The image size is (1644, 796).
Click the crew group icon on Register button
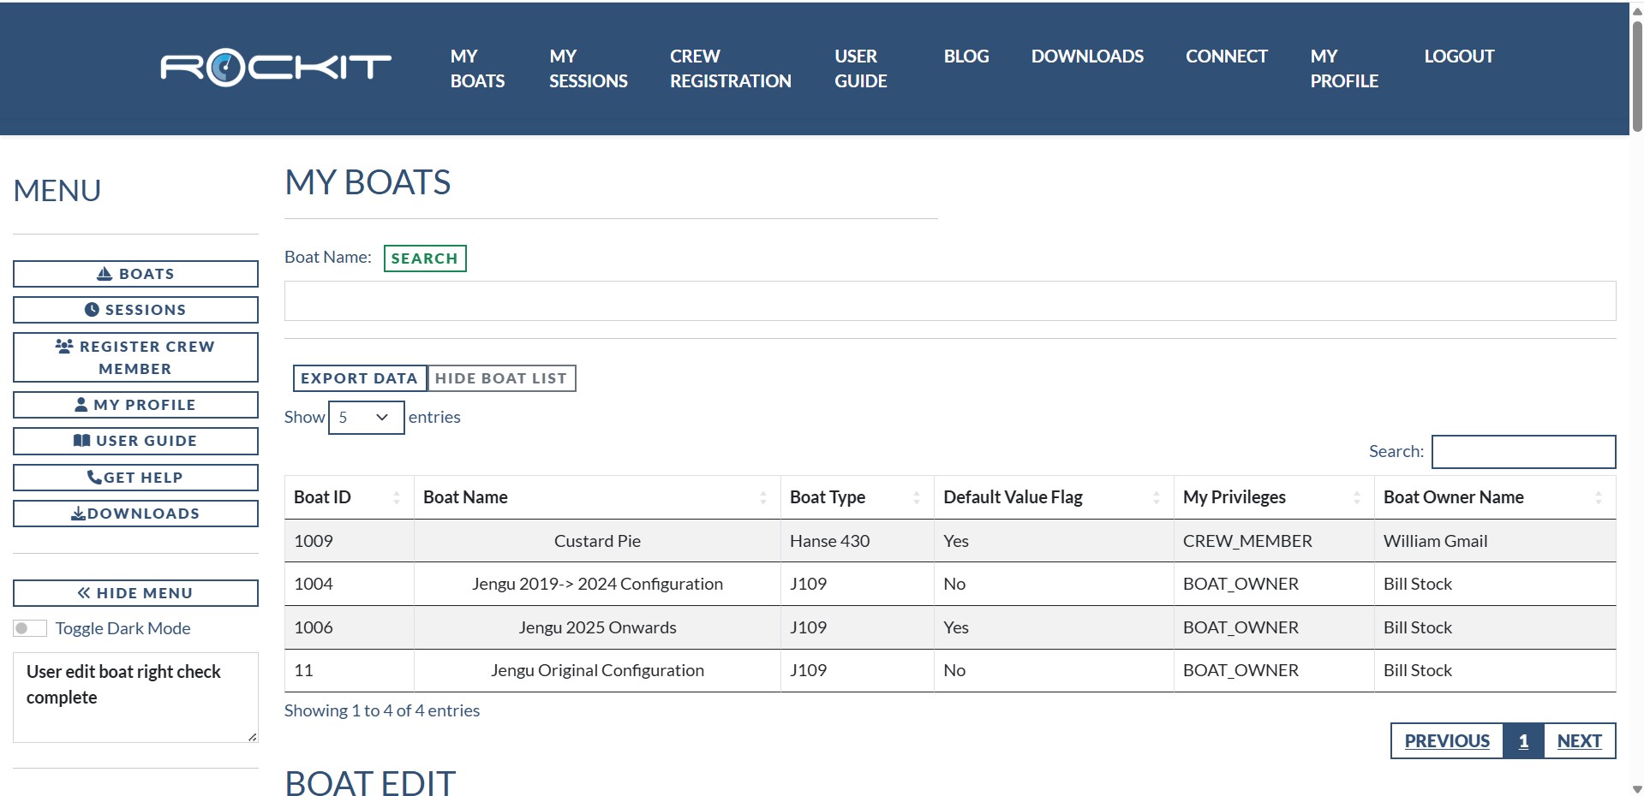click(64, 346)
